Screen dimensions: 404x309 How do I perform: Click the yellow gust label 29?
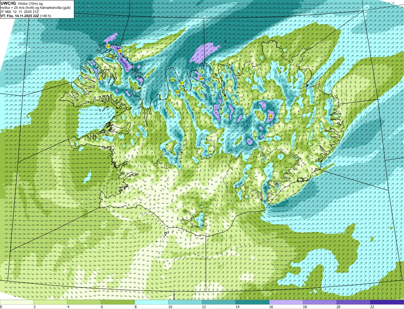pyautogui.click(x=201, y=79)
